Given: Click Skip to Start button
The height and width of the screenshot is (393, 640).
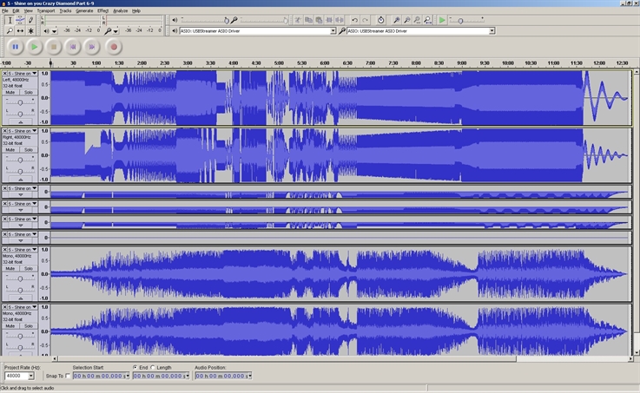Looking at the screenshot, I should pos(73,47).
